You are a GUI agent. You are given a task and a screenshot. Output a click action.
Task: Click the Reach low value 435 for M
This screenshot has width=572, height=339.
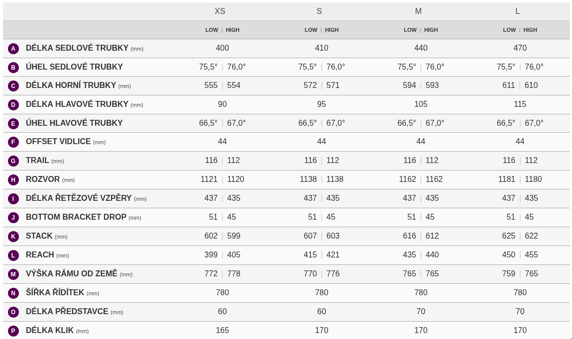[x=409, y=255]
